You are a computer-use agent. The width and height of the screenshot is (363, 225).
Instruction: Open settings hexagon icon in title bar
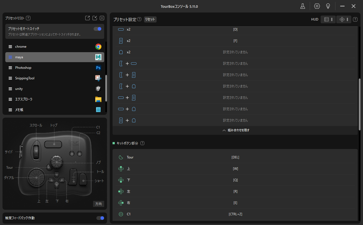317,6
